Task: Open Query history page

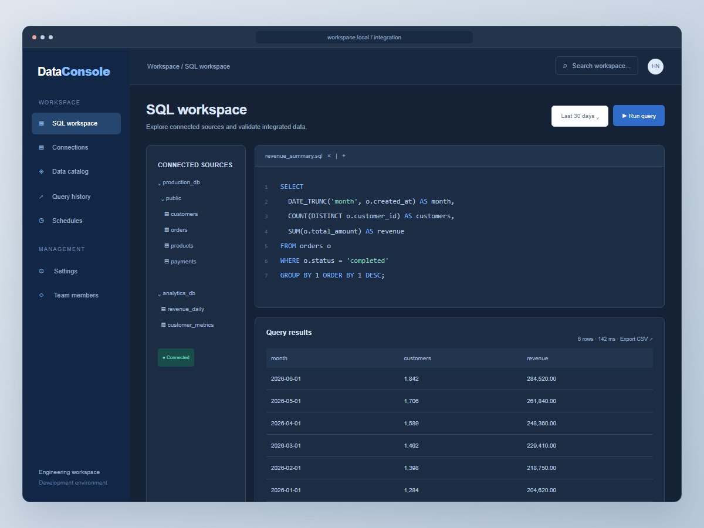Action: 76,197
